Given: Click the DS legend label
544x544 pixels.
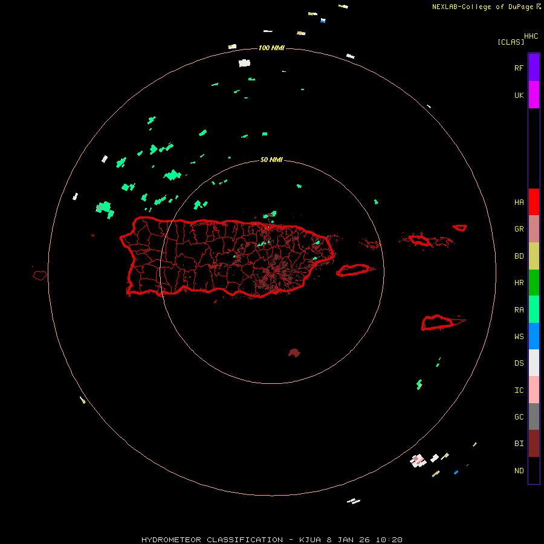Looking at the screenshot, I should 519,363.
